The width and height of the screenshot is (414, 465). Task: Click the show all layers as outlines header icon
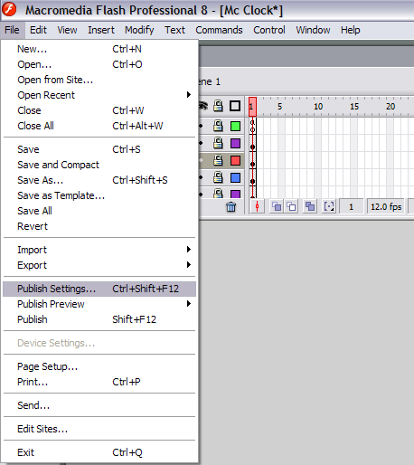coord(235,106)
